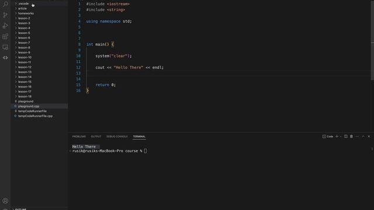Select the Terminal tab
Viewport: 374px width, 210px height.
139,136
